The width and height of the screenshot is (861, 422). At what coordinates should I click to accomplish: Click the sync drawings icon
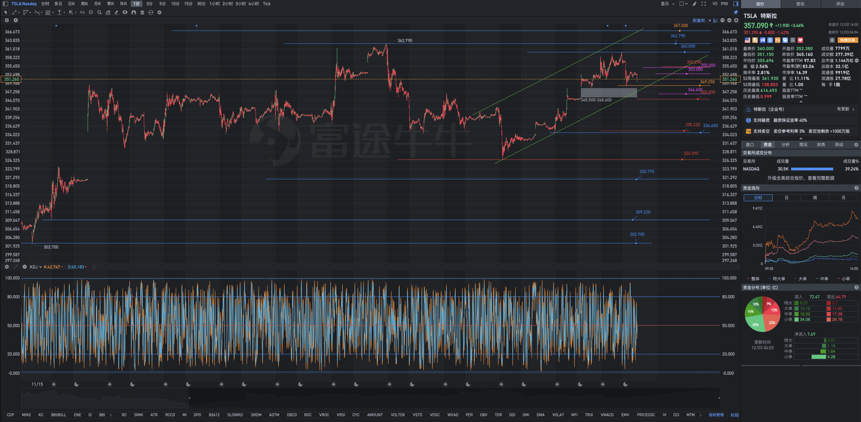point(151,12)
